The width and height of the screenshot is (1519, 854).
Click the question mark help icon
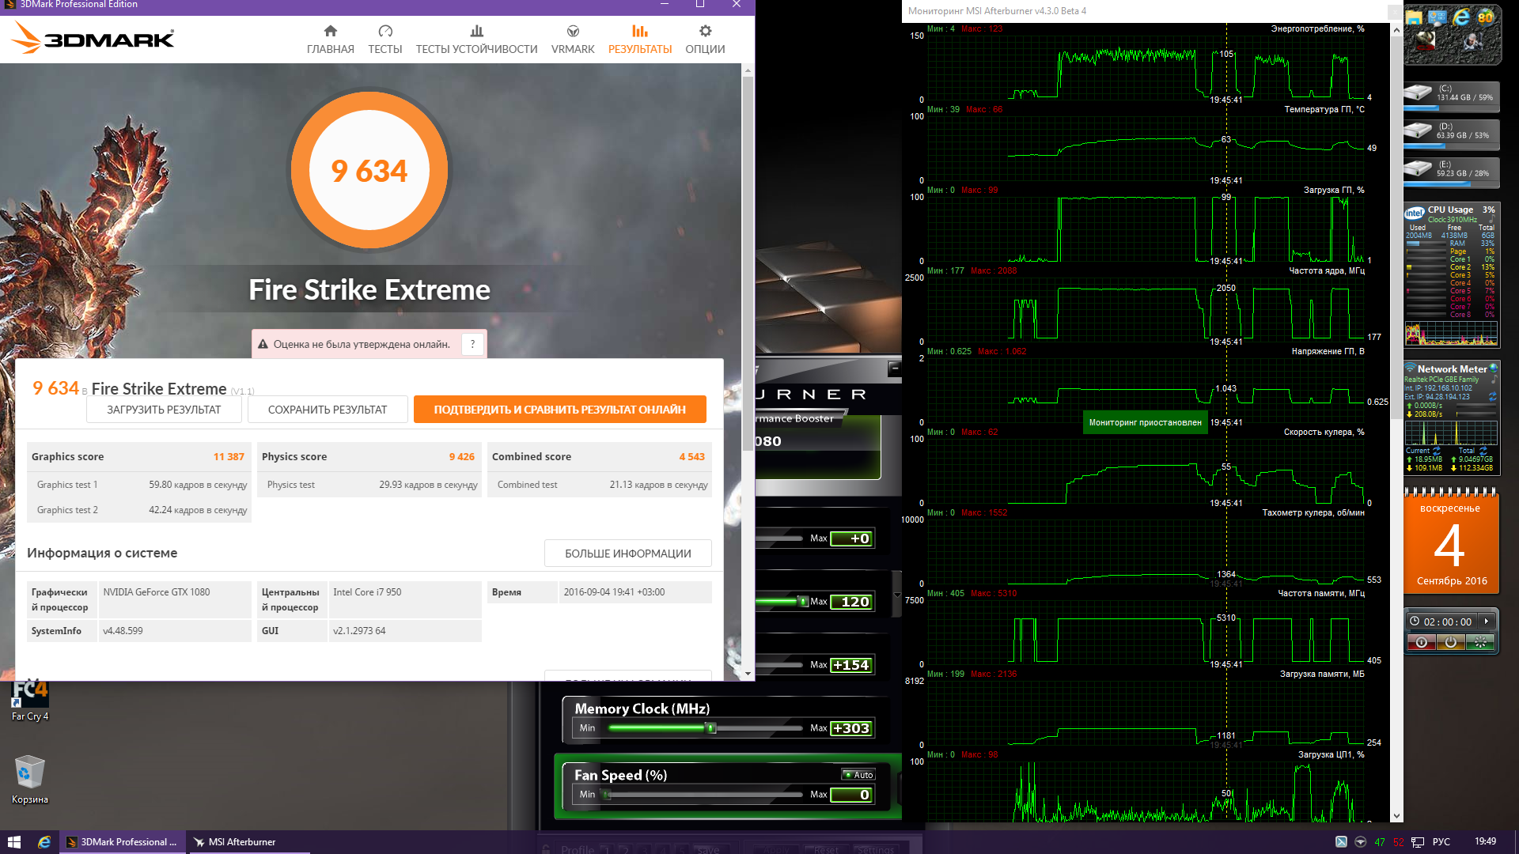[472, 344]
